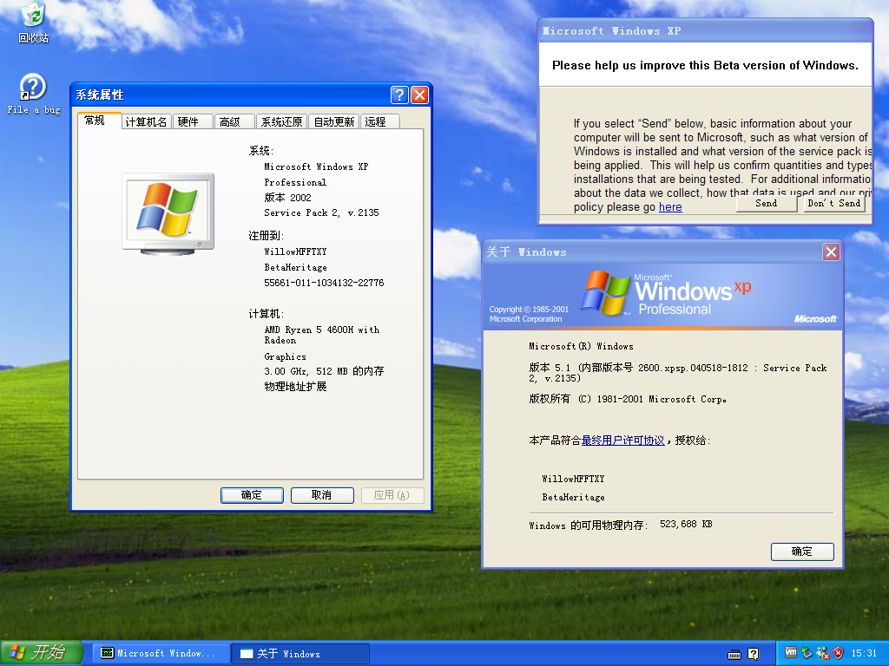This screenshot has height=666, width=889.
Task: Click 'Service Pack 2, v.2135' text in 系统属性
Action: pos(321,213)
